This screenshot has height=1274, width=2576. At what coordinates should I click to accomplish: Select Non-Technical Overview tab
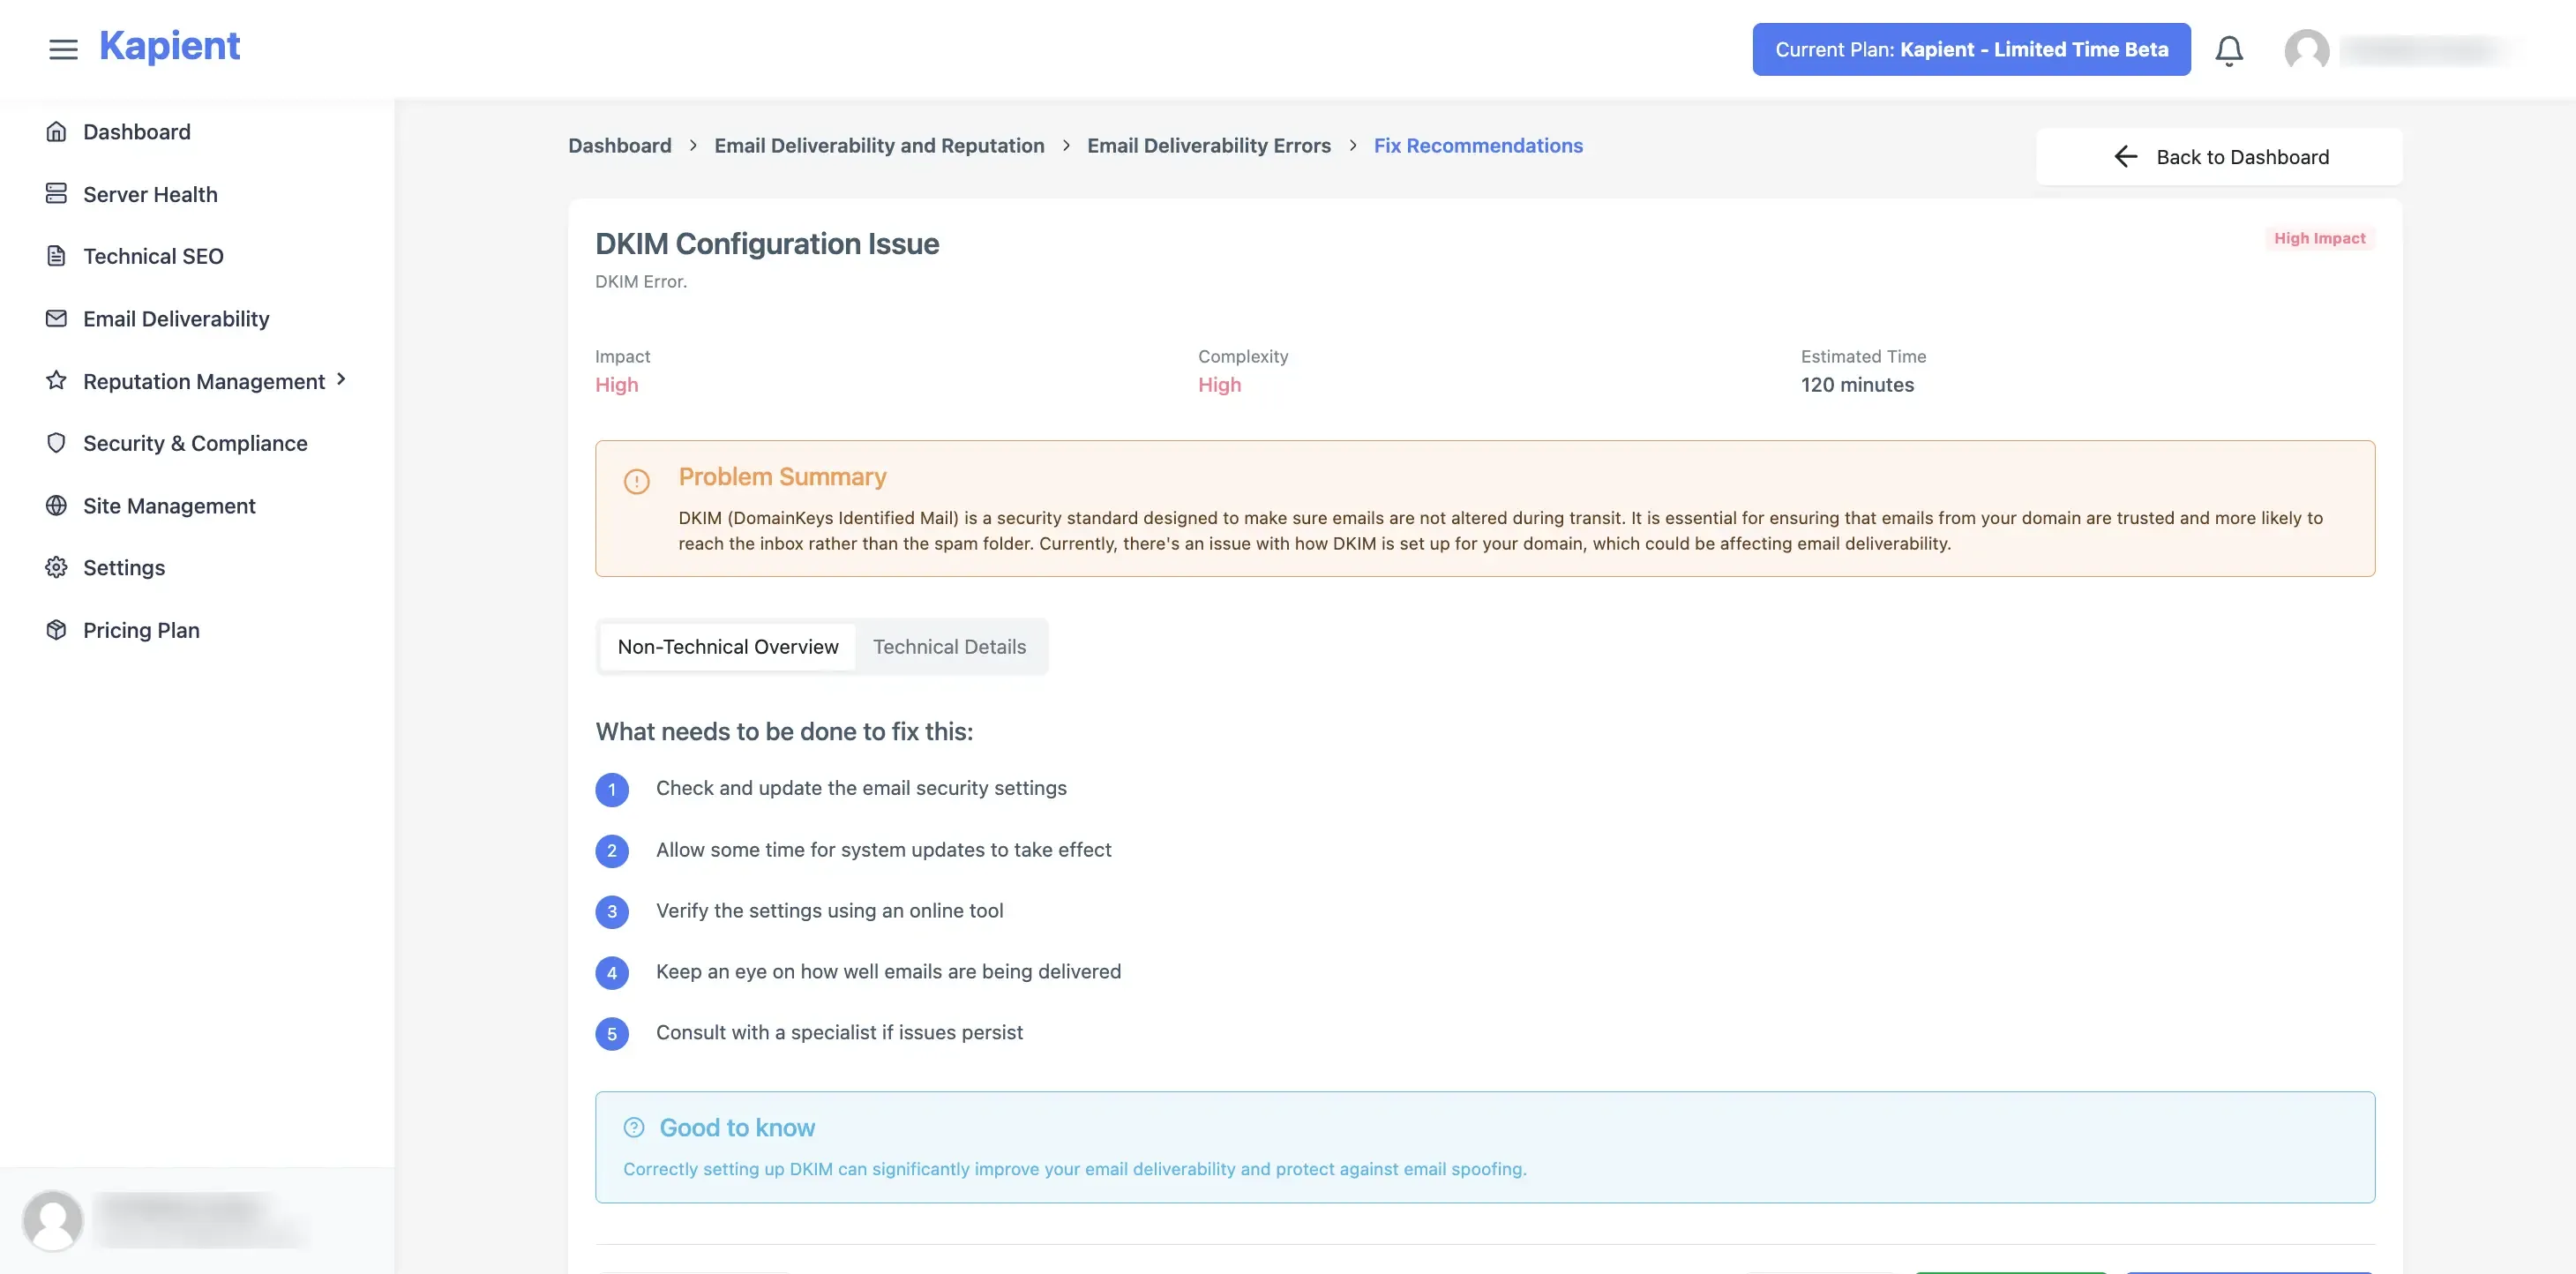tap(728, 647)
